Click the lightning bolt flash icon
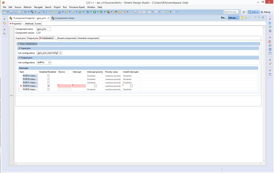 [x=54, y=12]
